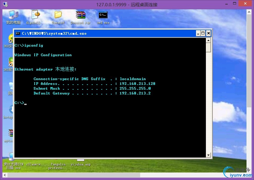Select the Pangolin professi desktop item label
The image size is (254, 180).
click(x=58, y=166)
